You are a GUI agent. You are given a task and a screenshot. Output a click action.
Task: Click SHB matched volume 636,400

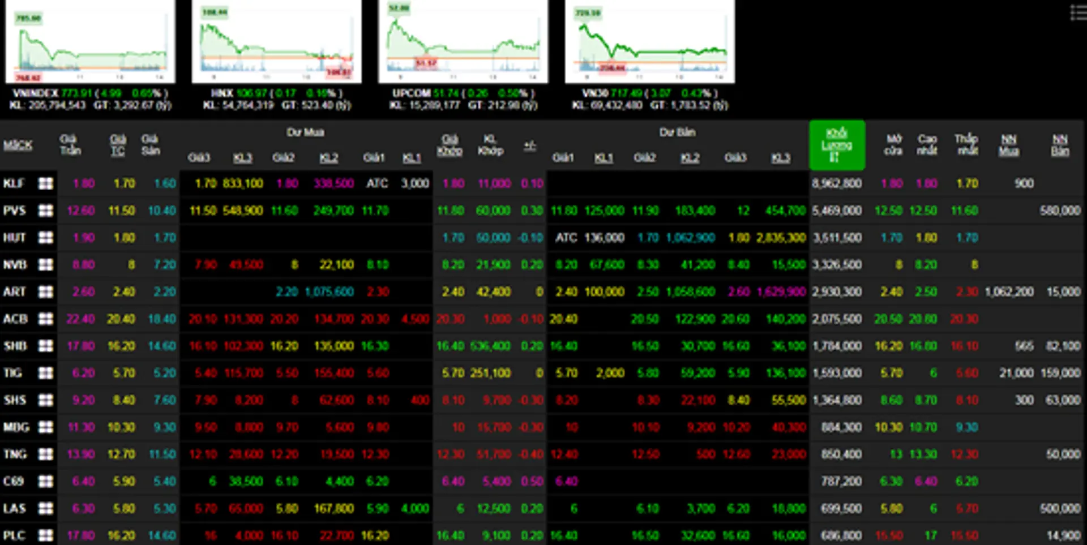click(491, 346)
